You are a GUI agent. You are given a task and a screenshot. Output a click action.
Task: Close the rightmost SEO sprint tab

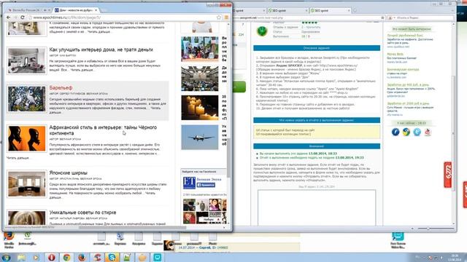(x=349, y=10)
